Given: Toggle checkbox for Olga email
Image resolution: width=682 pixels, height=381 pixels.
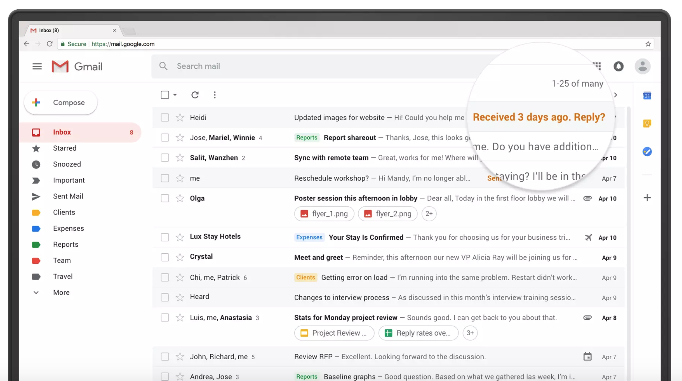Looking at the screenshot, I should [x=165, y=198].
